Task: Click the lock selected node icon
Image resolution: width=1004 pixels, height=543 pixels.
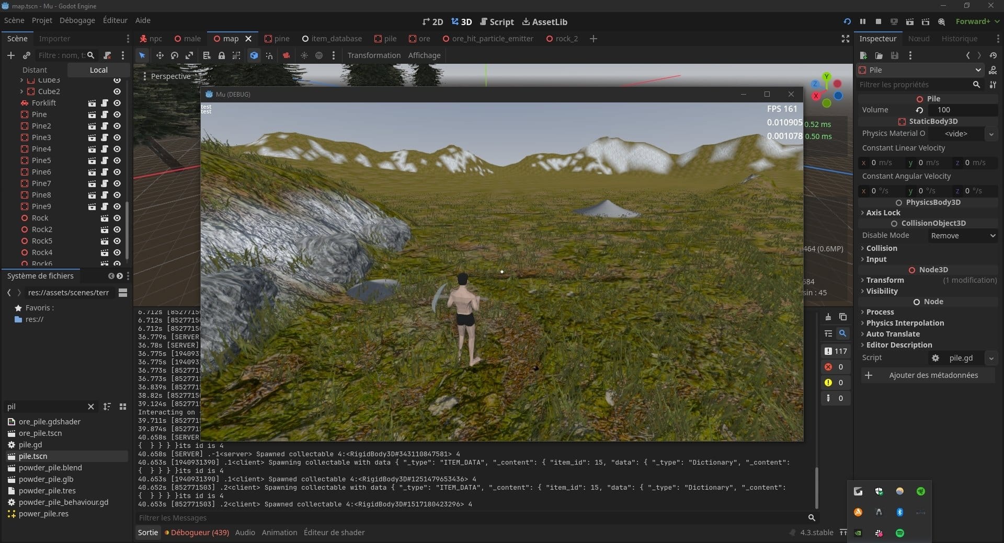Action: click(x=222, y=55)
